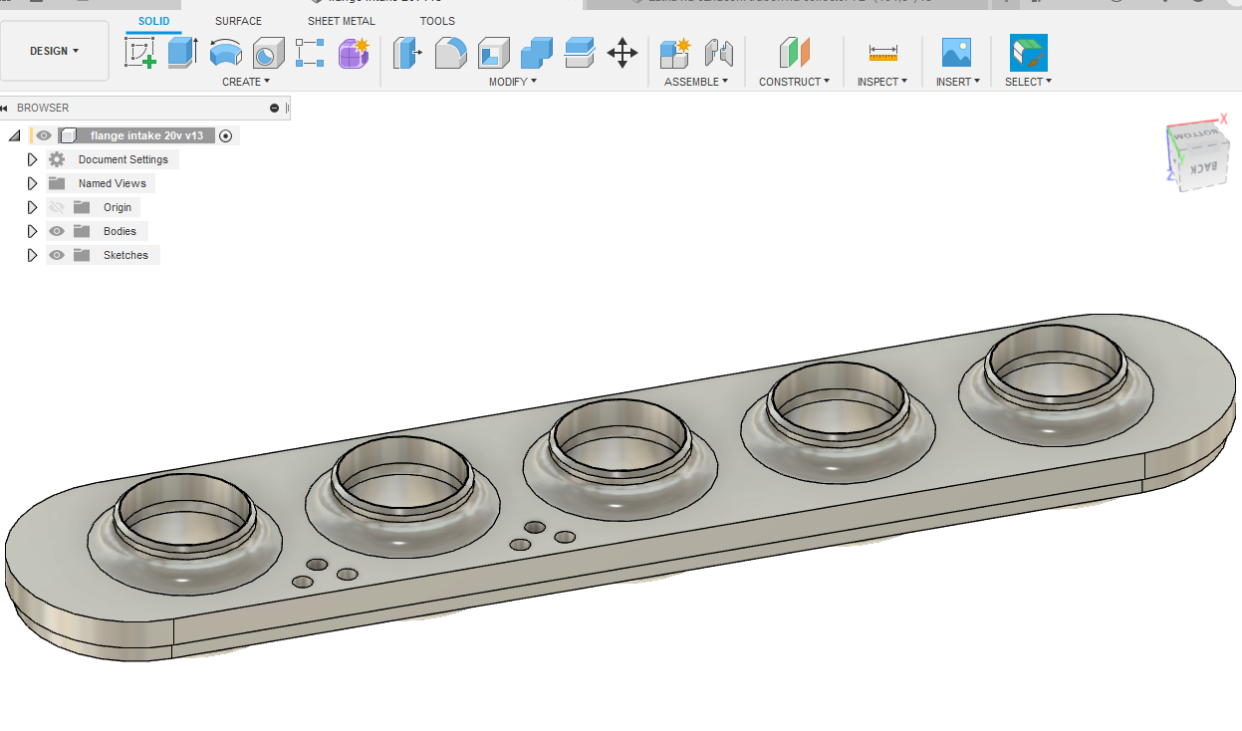Activate the Hole tool
The height and width of the screenshot is (731, 1242).
pyautogui.click(x=268, y=52)
